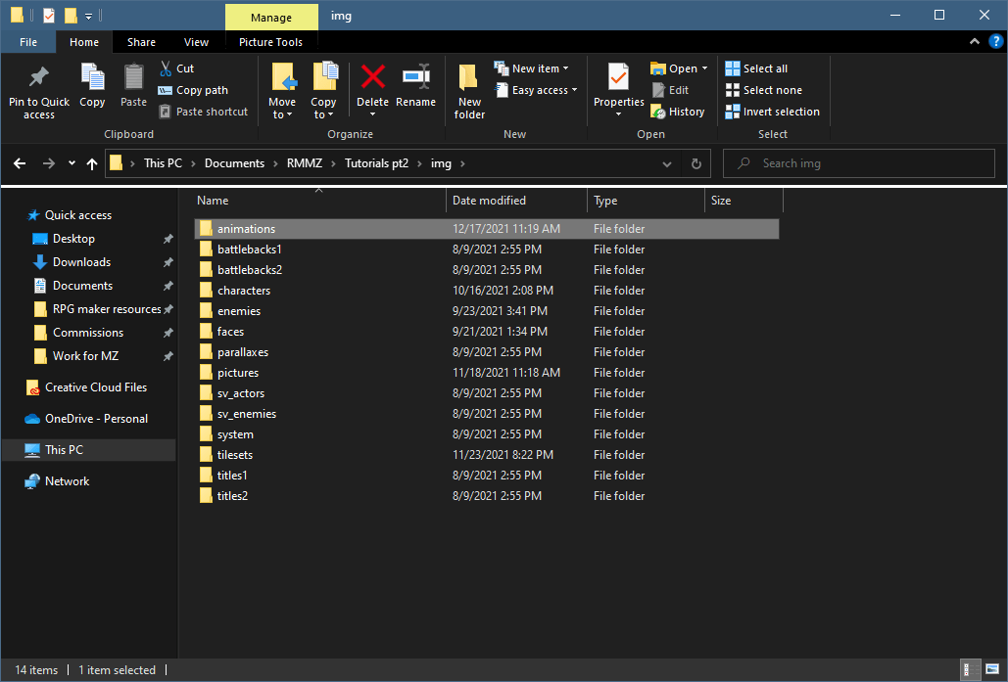Click Invert selection
Viewport: 1008px width, 682px height.
[773, 112]
